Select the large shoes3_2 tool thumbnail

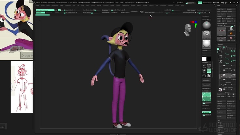[x=222, y=32]
